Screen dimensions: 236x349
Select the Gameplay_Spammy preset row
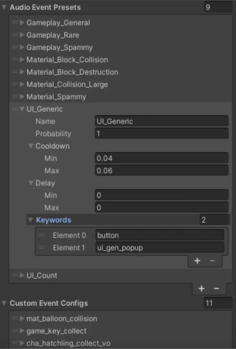coord(59,48)
